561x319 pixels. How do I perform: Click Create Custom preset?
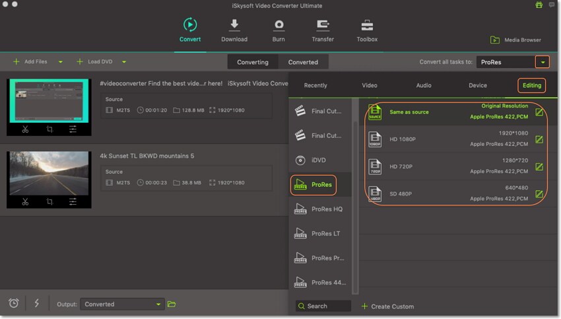pos(388,306)
